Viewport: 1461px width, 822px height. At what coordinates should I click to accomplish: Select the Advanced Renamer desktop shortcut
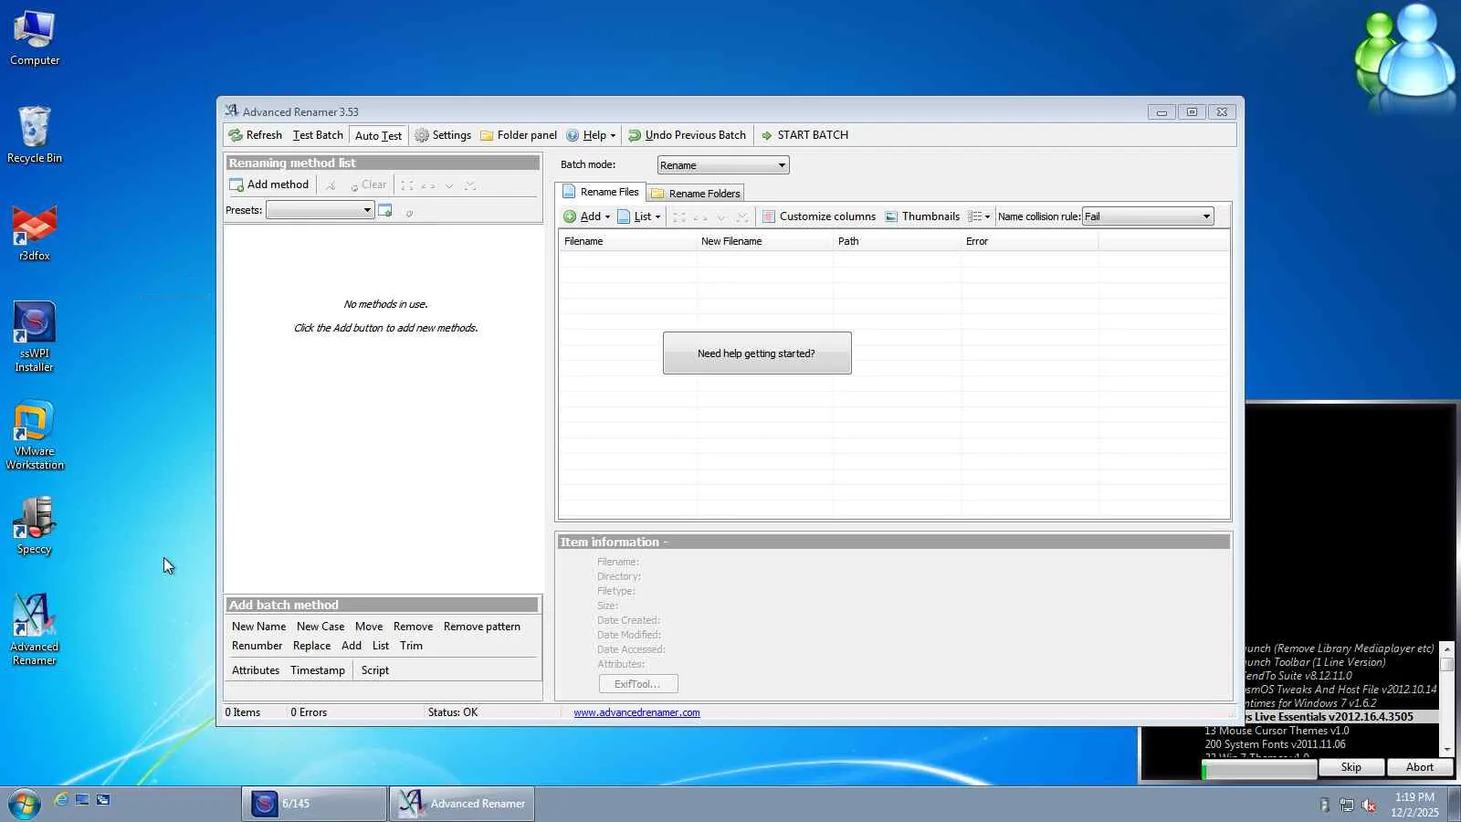[x=35, y=630]
